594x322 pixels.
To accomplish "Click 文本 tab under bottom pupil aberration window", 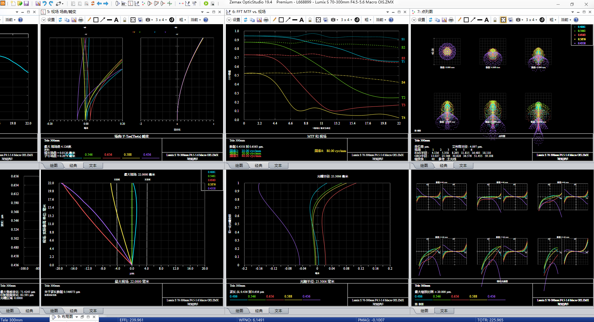I will click(278, 311).
